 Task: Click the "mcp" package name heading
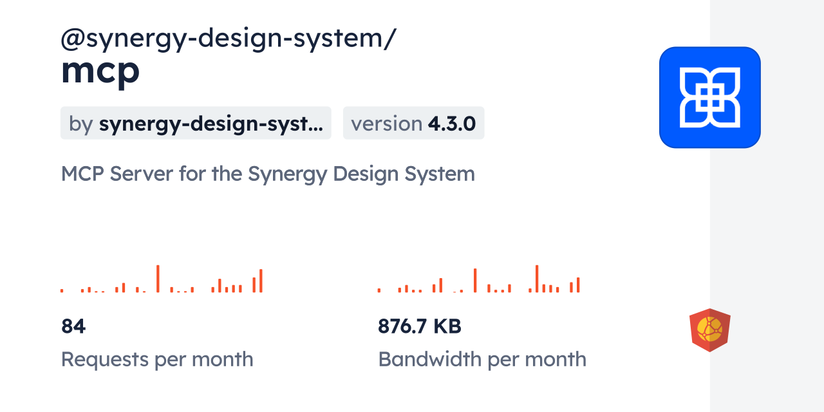pos(100,72)
